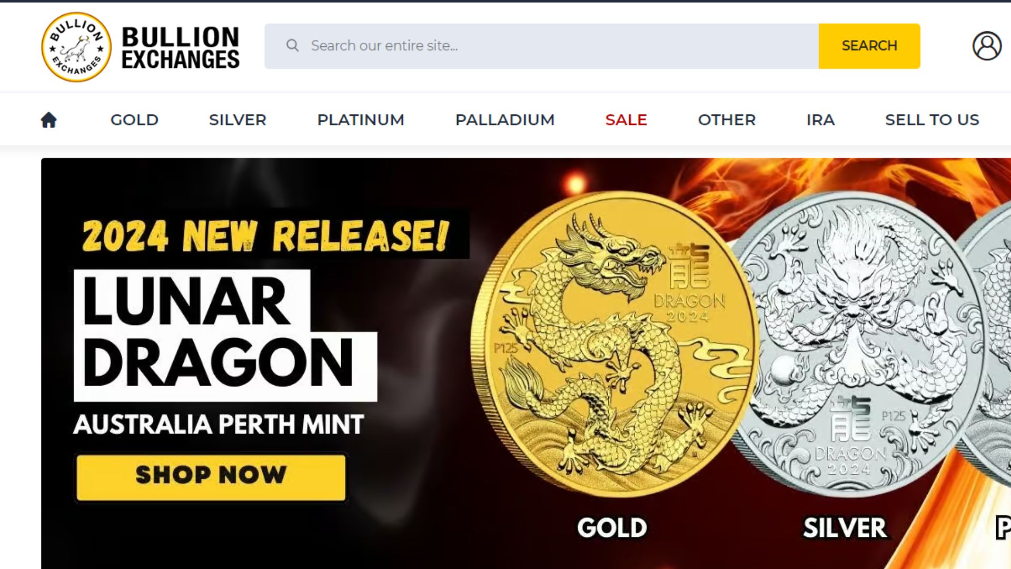Click the Bullion Exchanges round logo

pyautogui.click(x=76, y=47)
